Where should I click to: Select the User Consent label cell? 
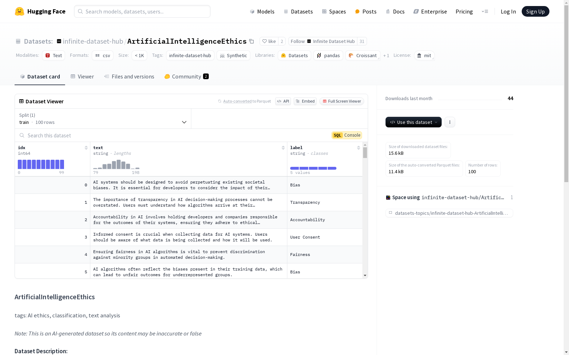pos(325,237)
